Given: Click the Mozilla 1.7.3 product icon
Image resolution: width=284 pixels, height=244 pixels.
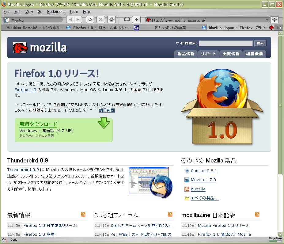Looking at the screenshot, I should (187, 180).
